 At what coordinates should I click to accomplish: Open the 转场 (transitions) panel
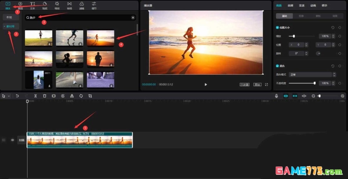click(69, 5)
